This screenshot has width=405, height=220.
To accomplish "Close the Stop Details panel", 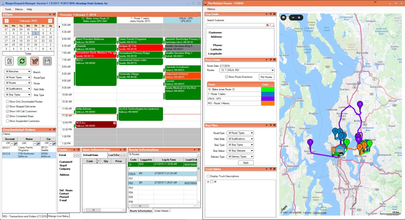I will point(274,14).
